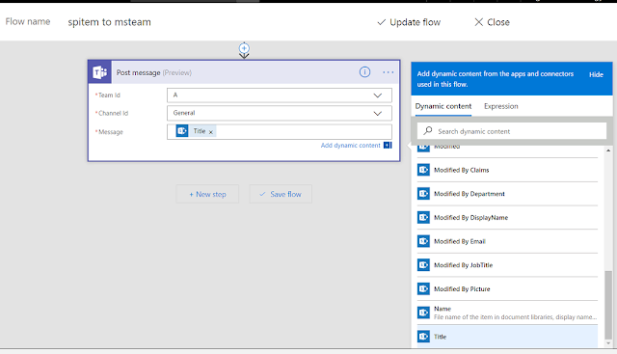Screen dimensions: 617x354
Task: Click the insert step plus icon above Post message
Action: [x=244, y=48]
